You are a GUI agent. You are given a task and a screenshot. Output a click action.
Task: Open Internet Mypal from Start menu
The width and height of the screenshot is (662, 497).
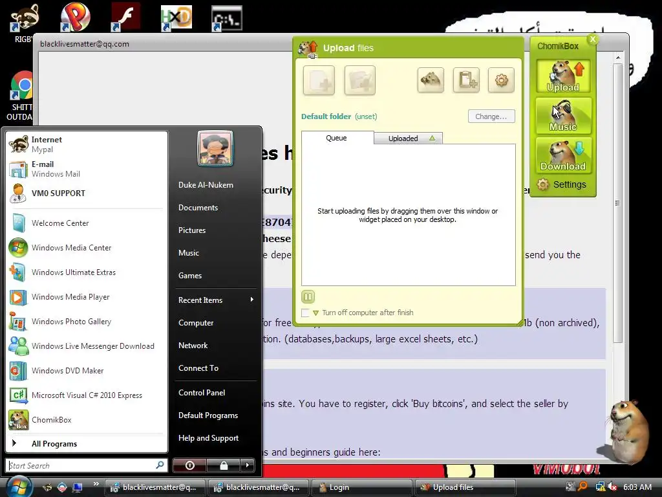click(x=87, y=144)
